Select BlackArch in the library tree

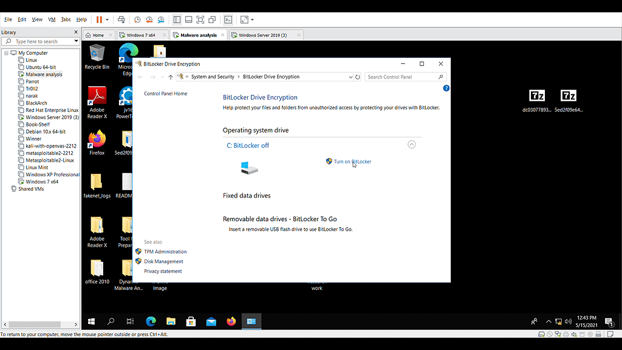[36, 103]
